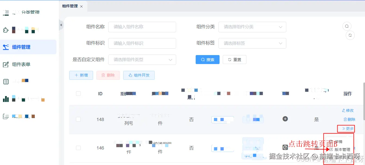Switch to the 组件管理 tab
Viewport: 365px width, 165px height.
(70, 6)
